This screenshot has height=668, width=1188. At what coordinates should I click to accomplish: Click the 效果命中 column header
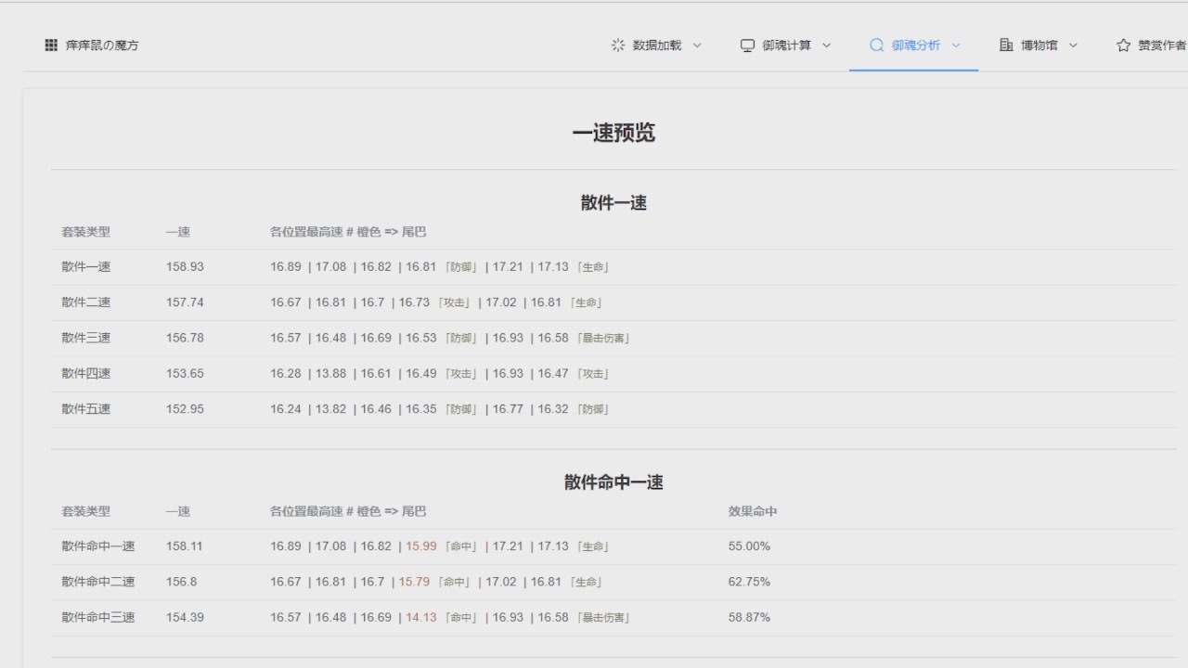753,511
